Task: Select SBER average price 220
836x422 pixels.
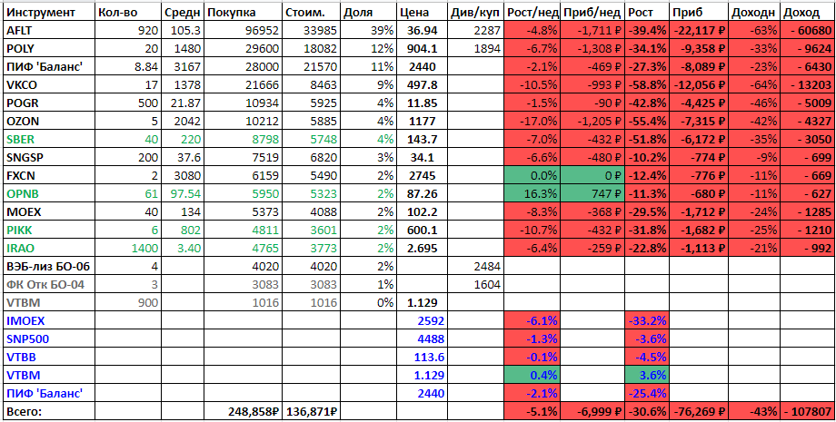Action: pyautogui.click(x=182, y=140)
